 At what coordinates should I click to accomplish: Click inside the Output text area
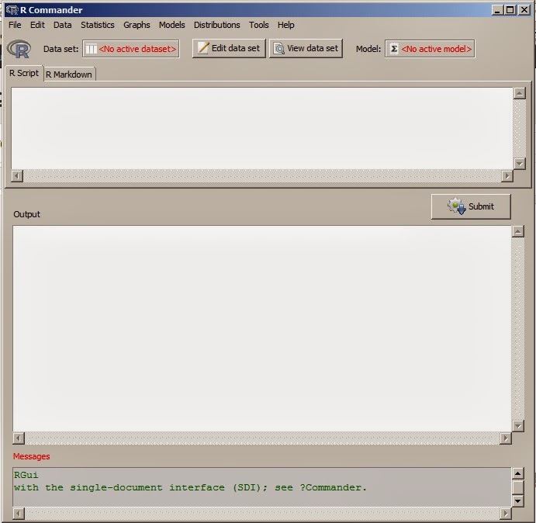[262, 328]
